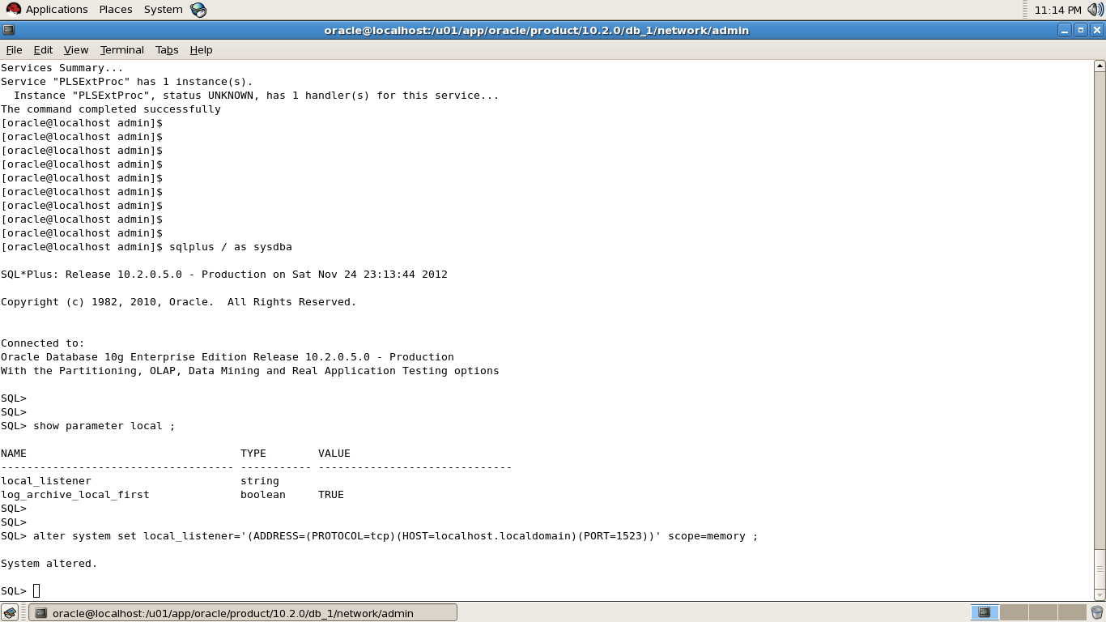The width and height of the screenshot is (1106, 622).
Task: Open the Terminal menu in menu bar
Action: pos(121,49)
